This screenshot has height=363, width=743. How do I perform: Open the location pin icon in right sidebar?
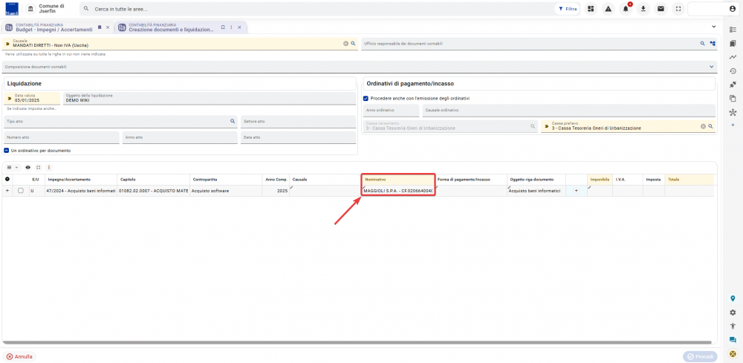point(733,298)
